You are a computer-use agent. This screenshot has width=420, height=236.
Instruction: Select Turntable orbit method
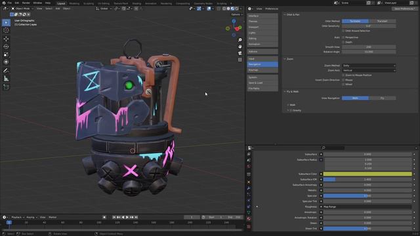(355, 21)
